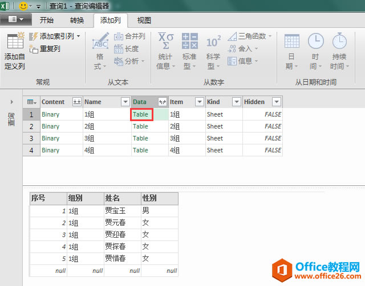This screenshot has width=365, height=286.
Task: Open the 统计信息 statistics menu
Action: click(x=166, y=51)
